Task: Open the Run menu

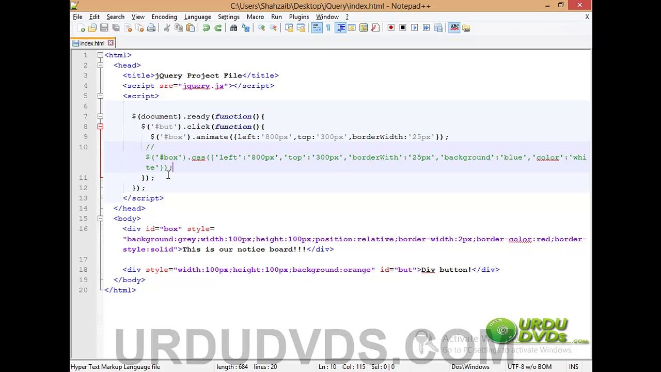Action: click(x=276, y=17)
